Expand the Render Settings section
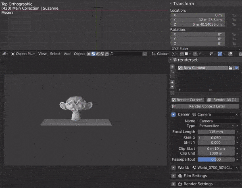 pyautogui.click(x=173, y=184)
